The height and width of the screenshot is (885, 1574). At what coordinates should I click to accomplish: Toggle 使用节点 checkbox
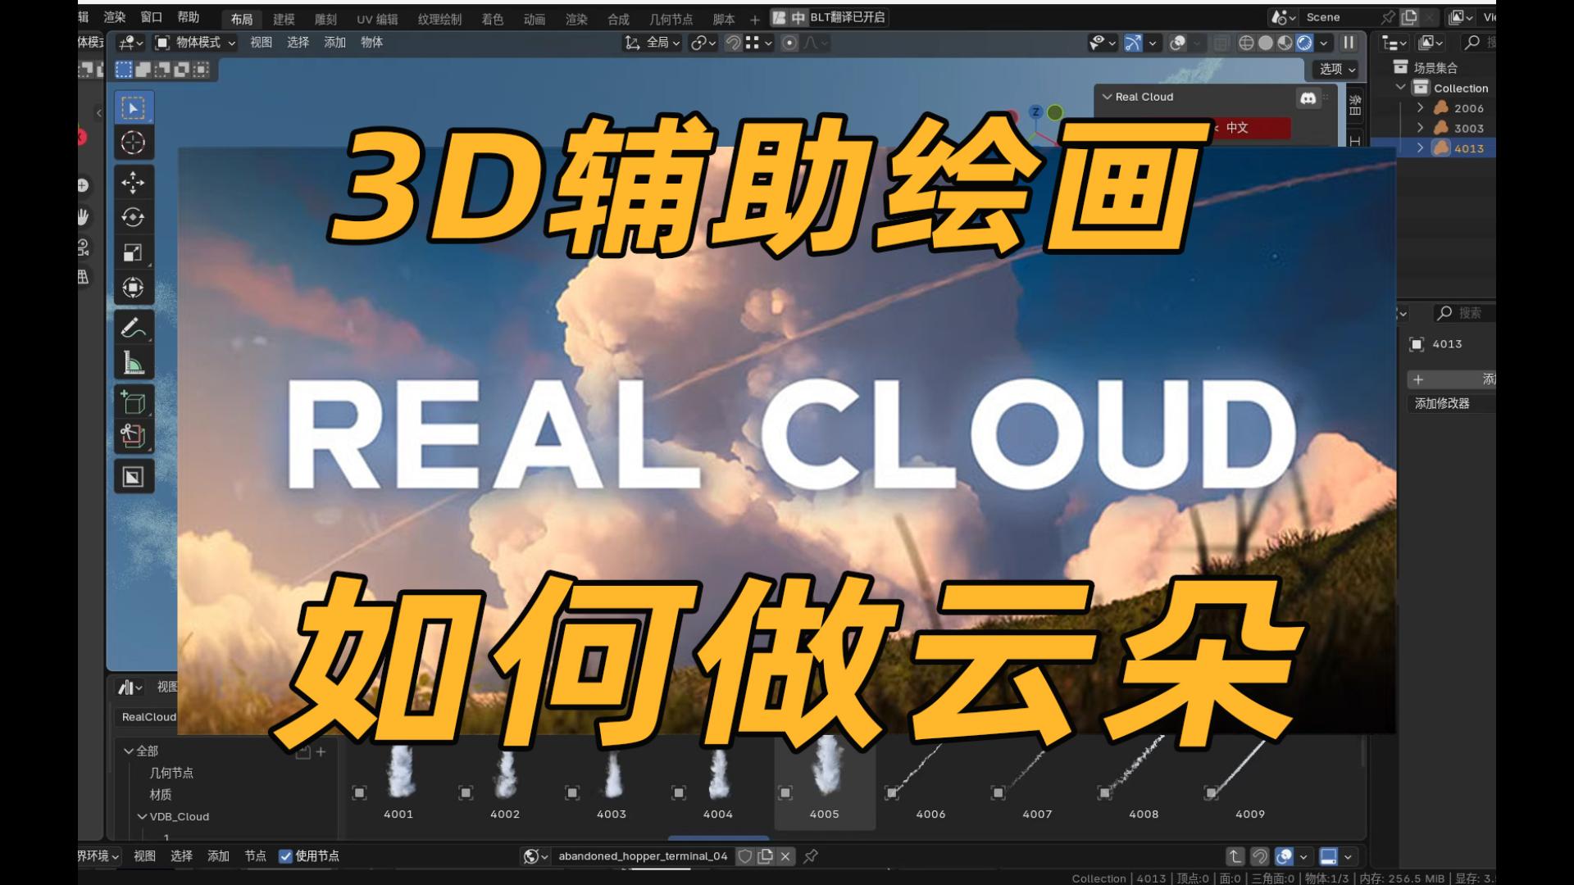[x=285, y=856]
